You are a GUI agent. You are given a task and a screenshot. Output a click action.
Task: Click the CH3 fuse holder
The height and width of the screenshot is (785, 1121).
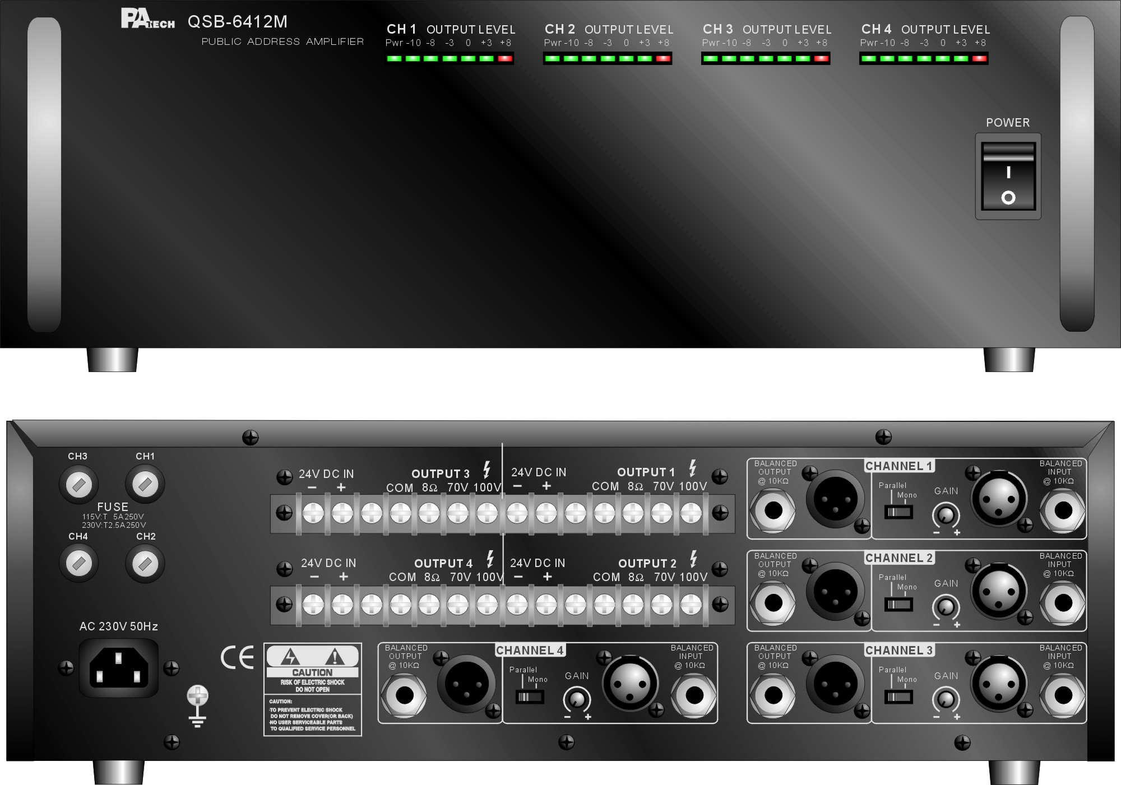(78, 484)
